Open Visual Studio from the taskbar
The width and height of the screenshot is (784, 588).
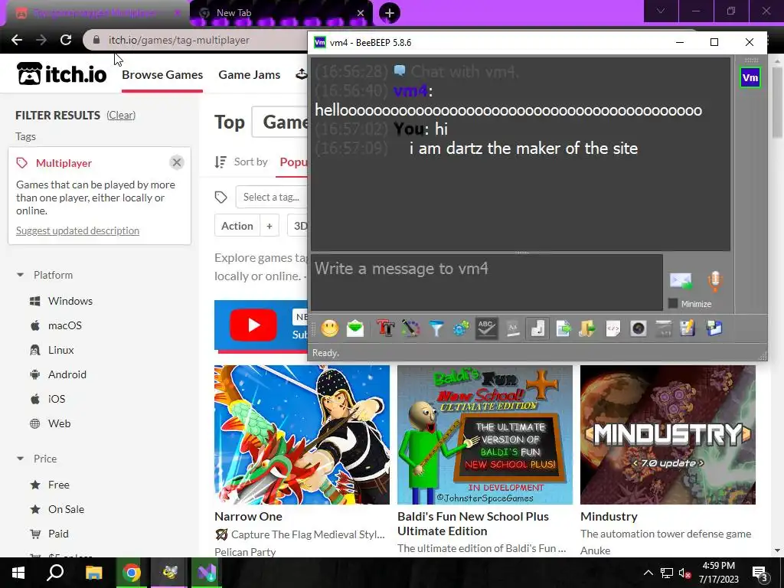[206, 573]
